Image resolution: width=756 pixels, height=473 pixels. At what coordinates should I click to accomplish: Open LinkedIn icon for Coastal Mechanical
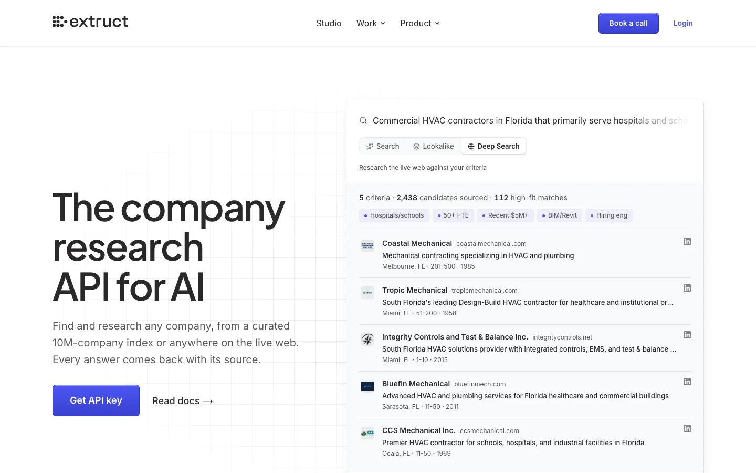coord(687,241)
